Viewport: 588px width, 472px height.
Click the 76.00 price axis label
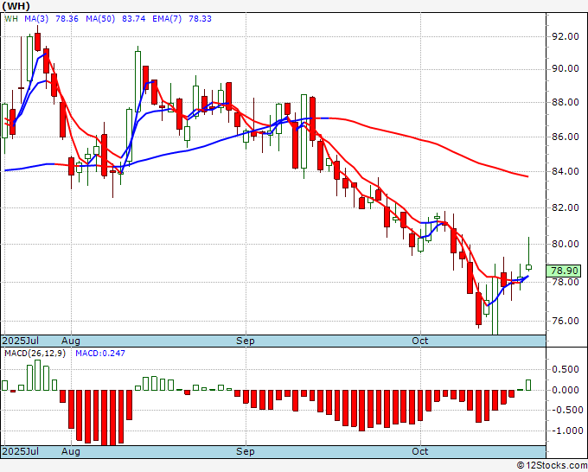(x=566, y=321)
